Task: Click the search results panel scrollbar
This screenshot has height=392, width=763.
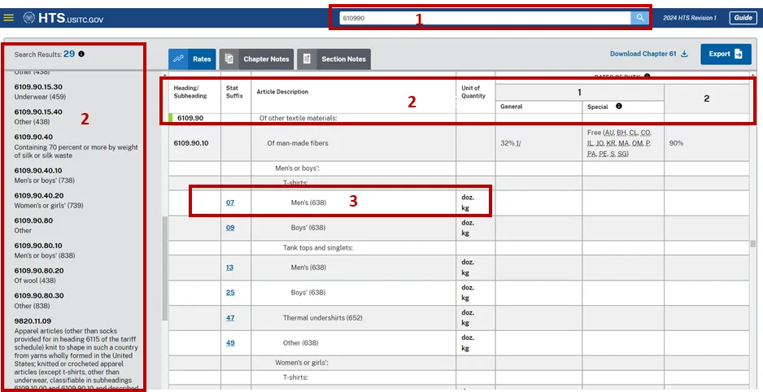Action: 164,268
